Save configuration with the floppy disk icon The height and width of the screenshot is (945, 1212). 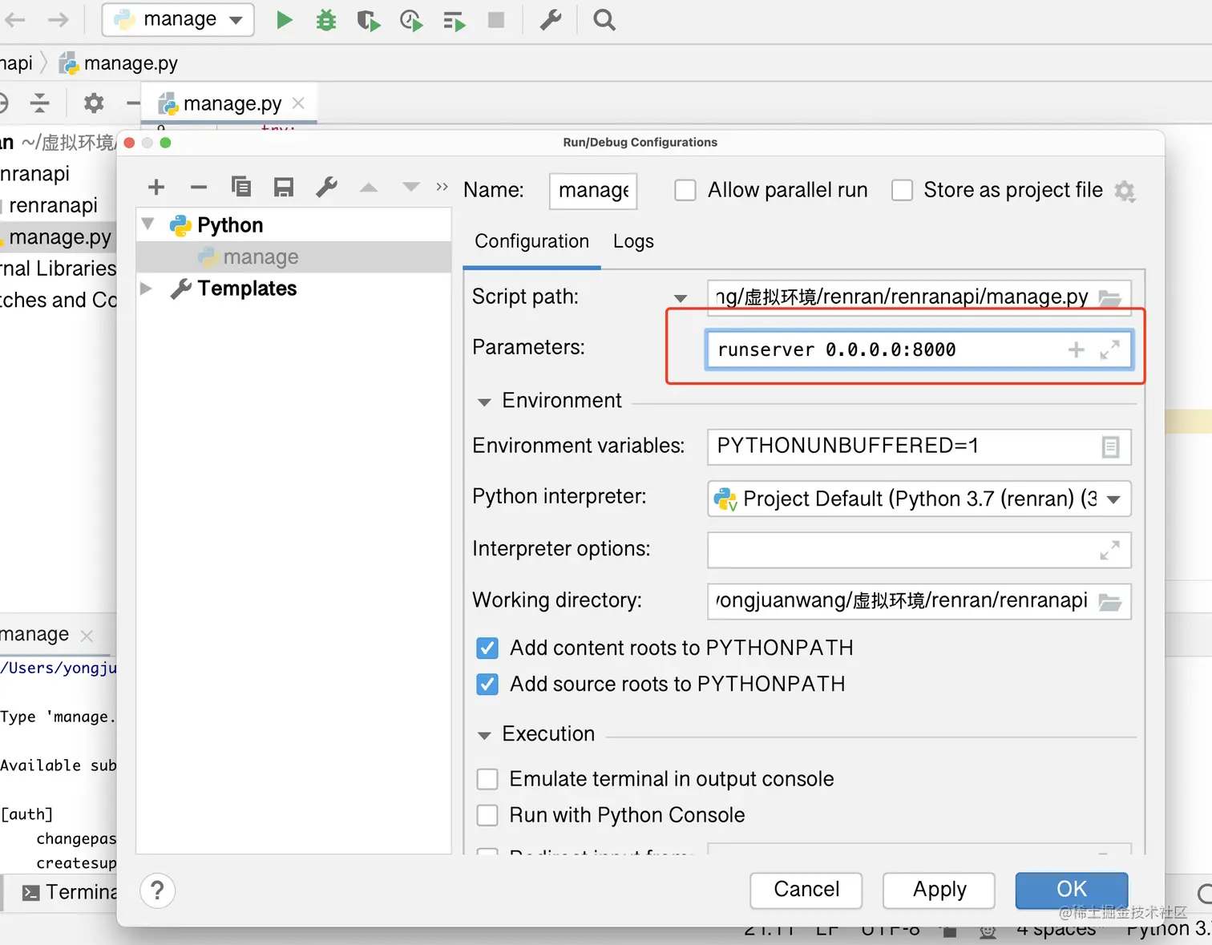[x=284, y=188]
